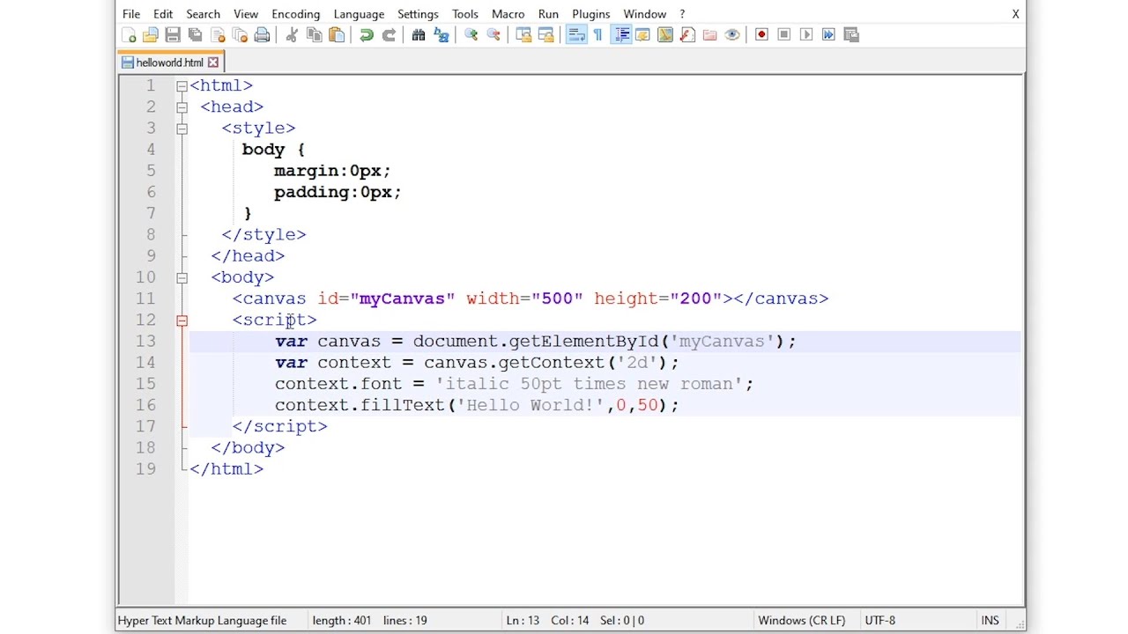1128x634 pixels.
Task: Run macro multiple times icon
Action: (828, 34)
